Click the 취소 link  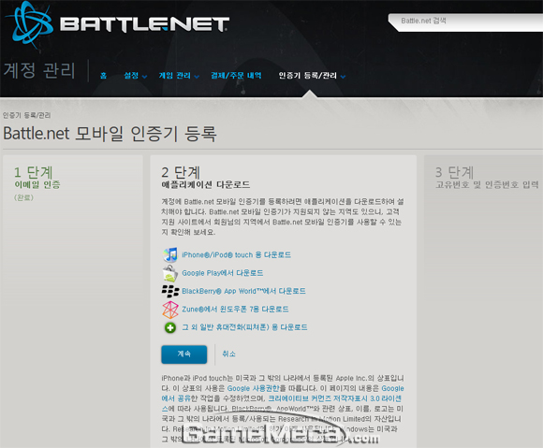coord(228,354)
